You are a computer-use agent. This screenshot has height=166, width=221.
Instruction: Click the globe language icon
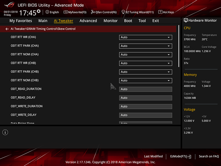47,12
